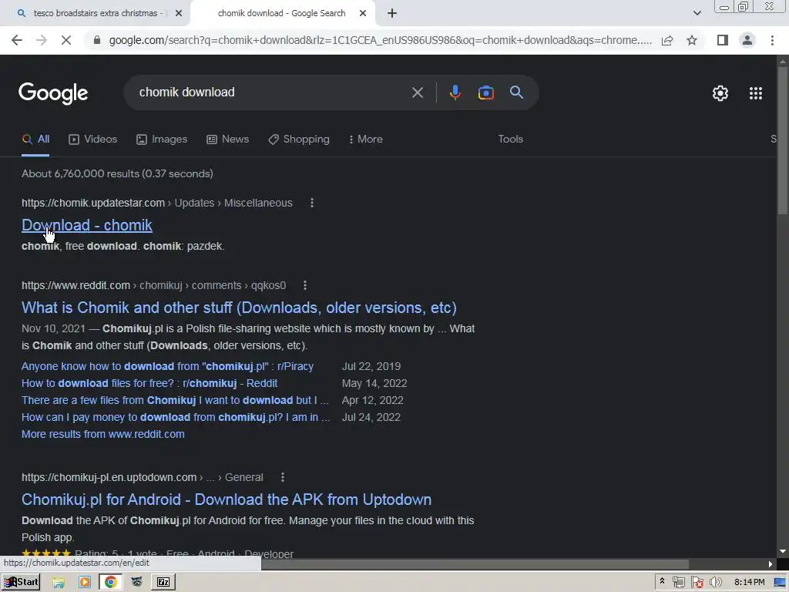Click the vertical page scrollbar
The width and height of the screenshot is (789, 592).
(783, 140)
